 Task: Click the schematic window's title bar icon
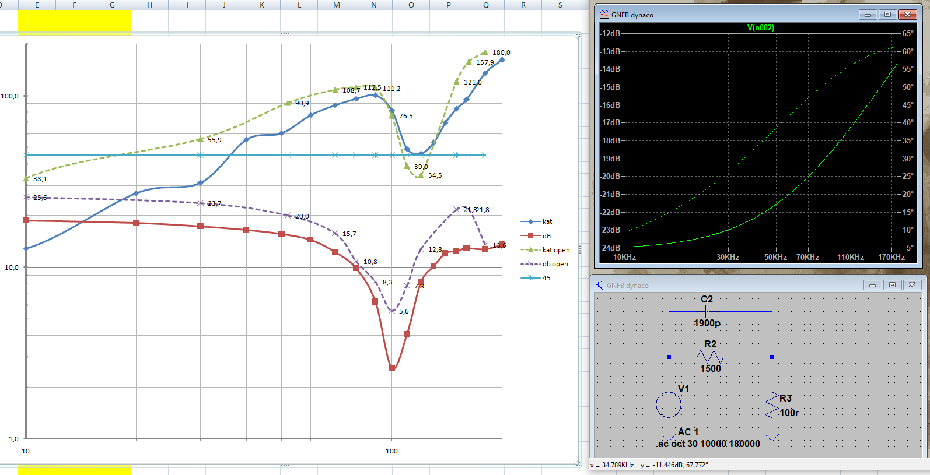(600, 285)
